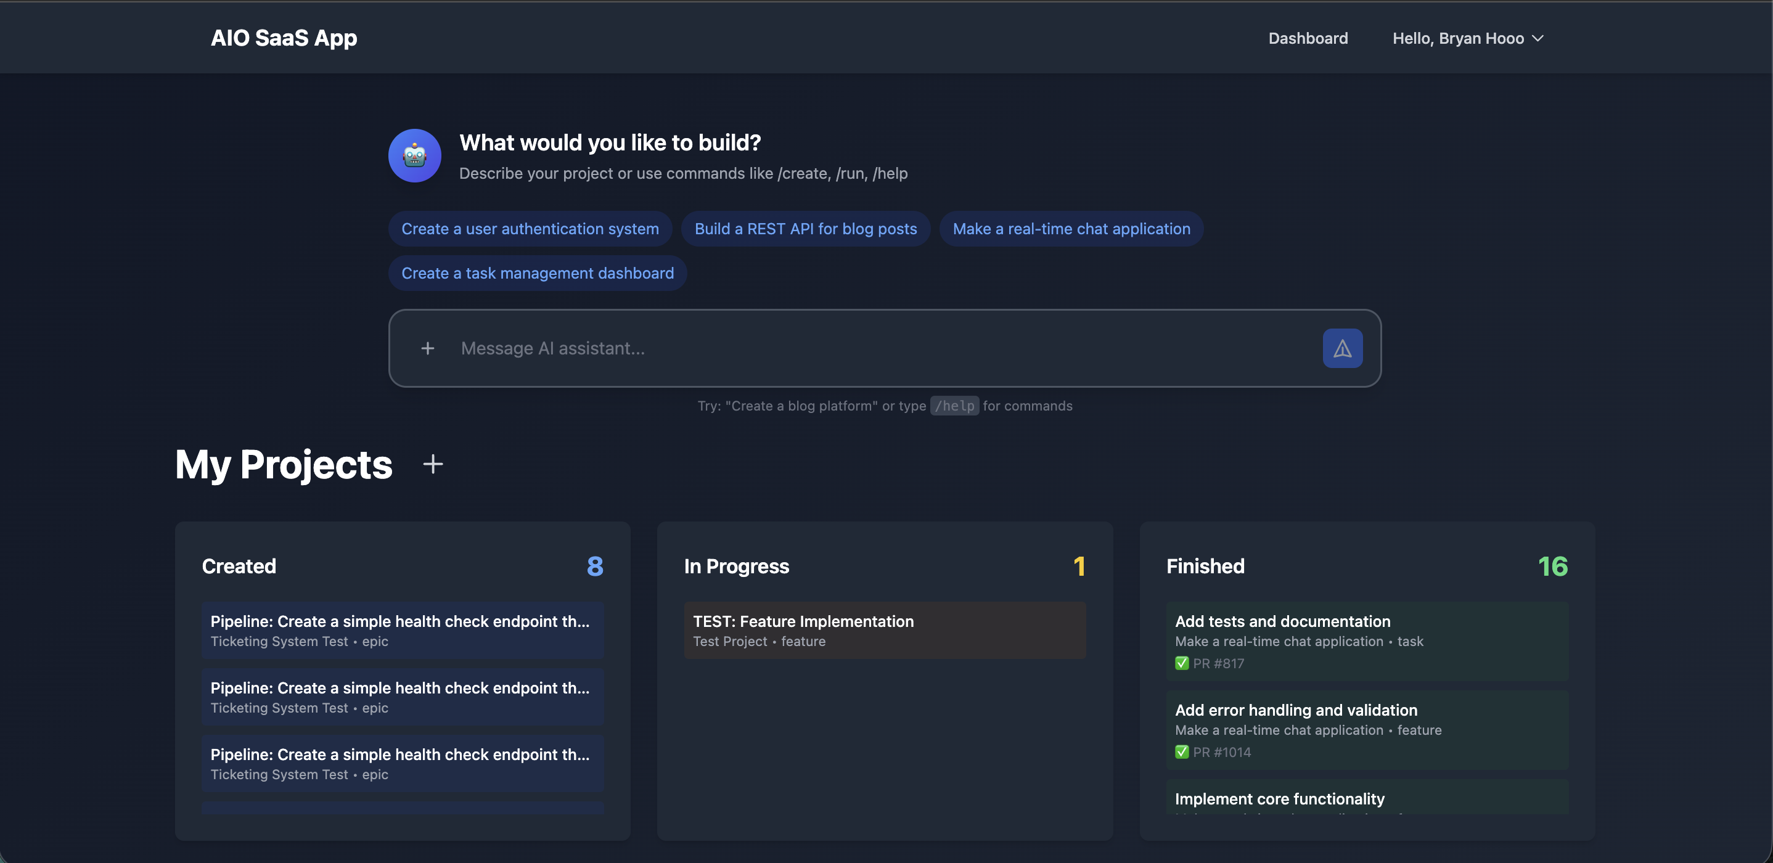This screenshot has width=1773, height=863.
Task: Click green checkmark beside PR #817
Action: [1181, 663]
